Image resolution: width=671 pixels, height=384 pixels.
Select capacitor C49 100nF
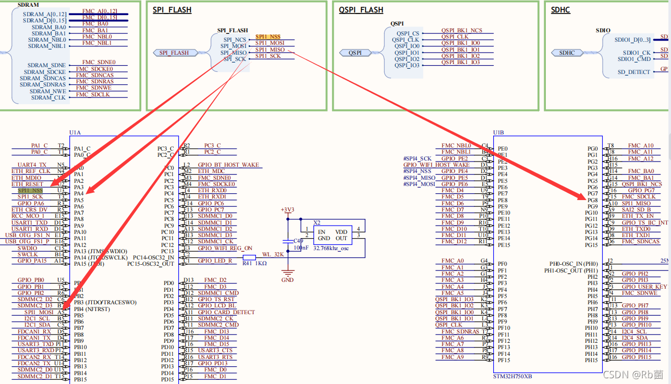[288, 241]
